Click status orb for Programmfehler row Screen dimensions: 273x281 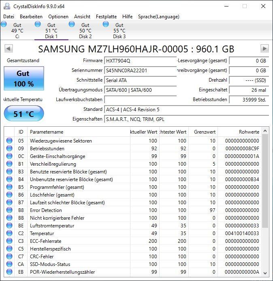[9, 187]
